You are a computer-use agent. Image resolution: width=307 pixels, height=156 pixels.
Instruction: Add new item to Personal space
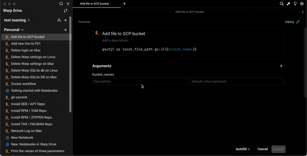coord(66,30)
